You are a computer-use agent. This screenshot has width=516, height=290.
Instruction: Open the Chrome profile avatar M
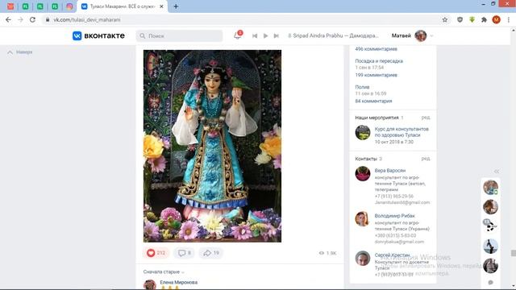click(x=497, y=19)
